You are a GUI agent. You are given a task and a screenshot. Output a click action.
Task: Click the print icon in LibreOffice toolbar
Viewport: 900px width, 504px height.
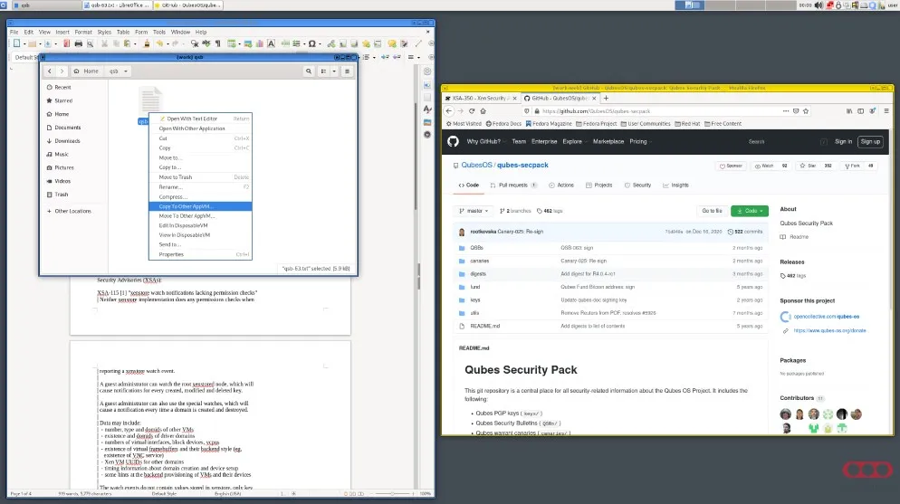click(x=78, y=43)
